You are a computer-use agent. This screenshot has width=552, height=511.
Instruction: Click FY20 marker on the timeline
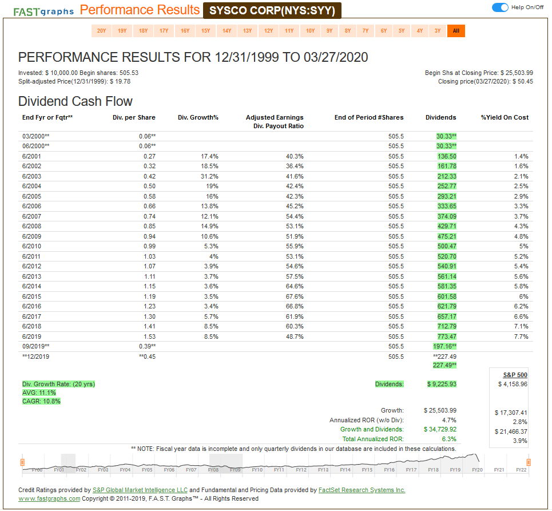point(478,470)
